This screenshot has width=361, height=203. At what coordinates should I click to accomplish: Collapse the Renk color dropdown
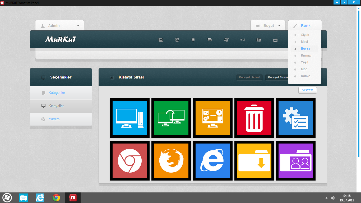click(305, 26)
